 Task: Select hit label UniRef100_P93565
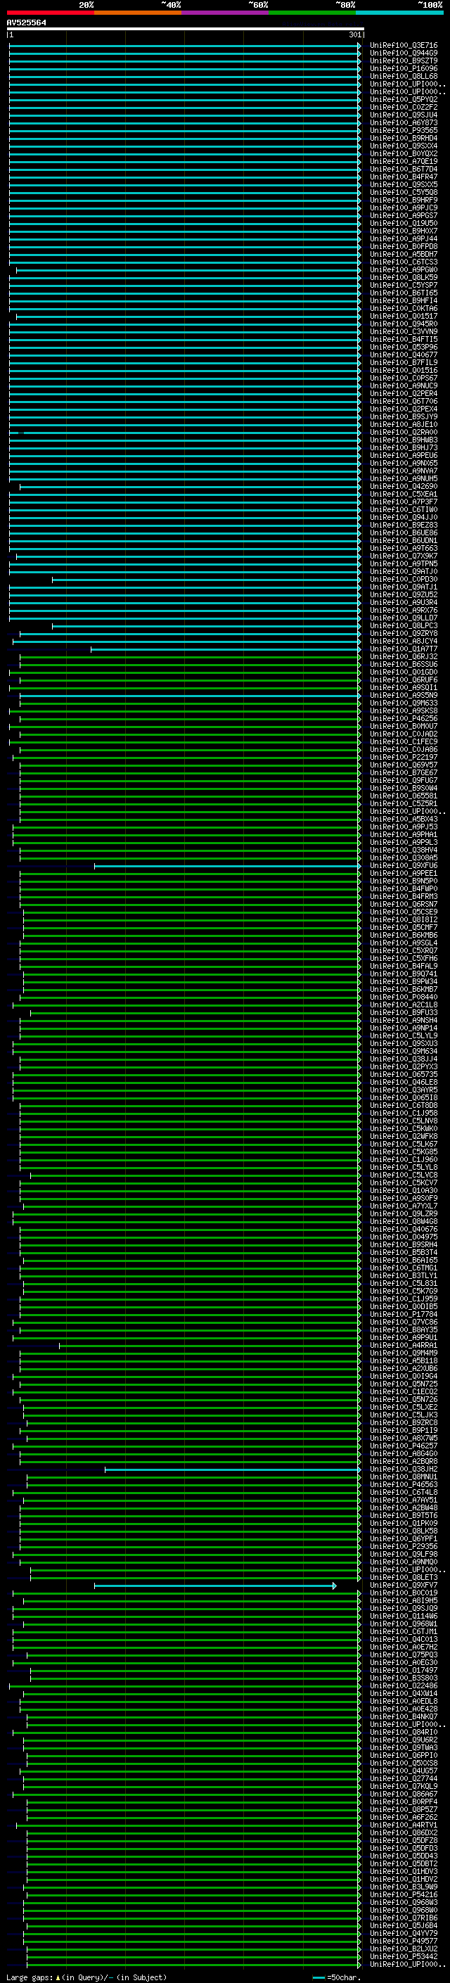pyautogui.click(x=404, y=130)
